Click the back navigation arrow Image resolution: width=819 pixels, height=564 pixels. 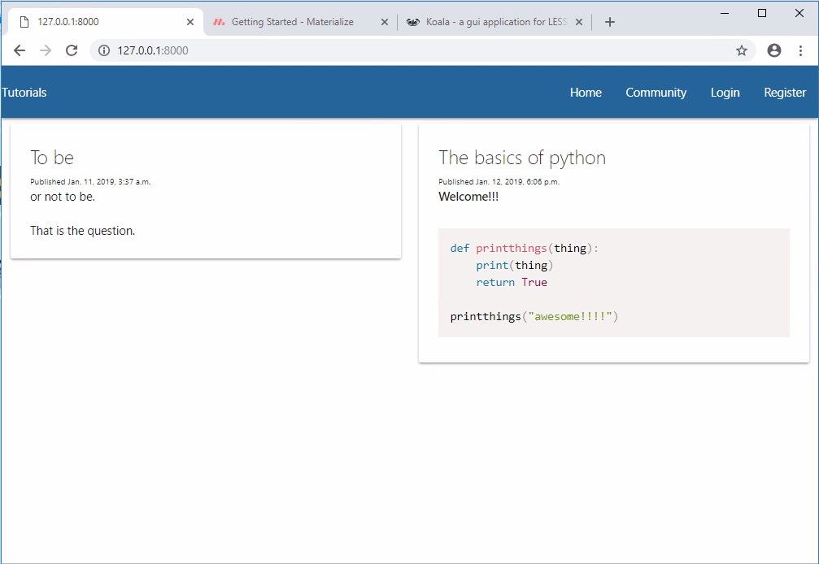click(x=20, y=50)
